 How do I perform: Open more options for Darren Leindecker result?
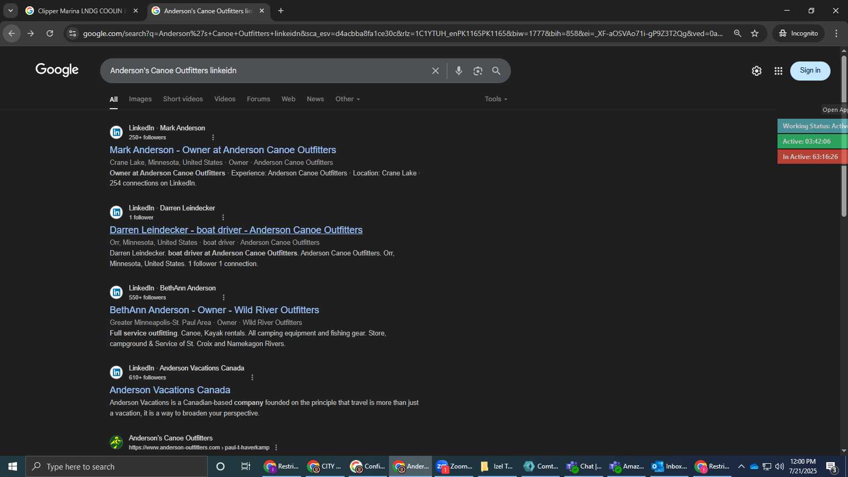pos(223,217)
